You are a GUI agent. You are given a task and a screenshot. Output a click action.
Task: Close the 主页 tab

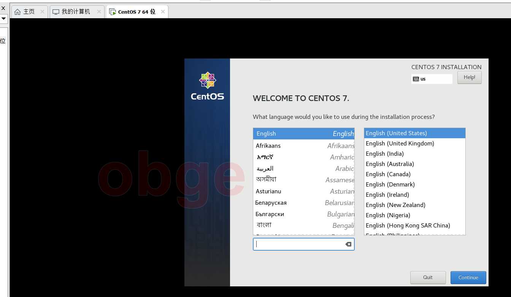coord(42,12)
